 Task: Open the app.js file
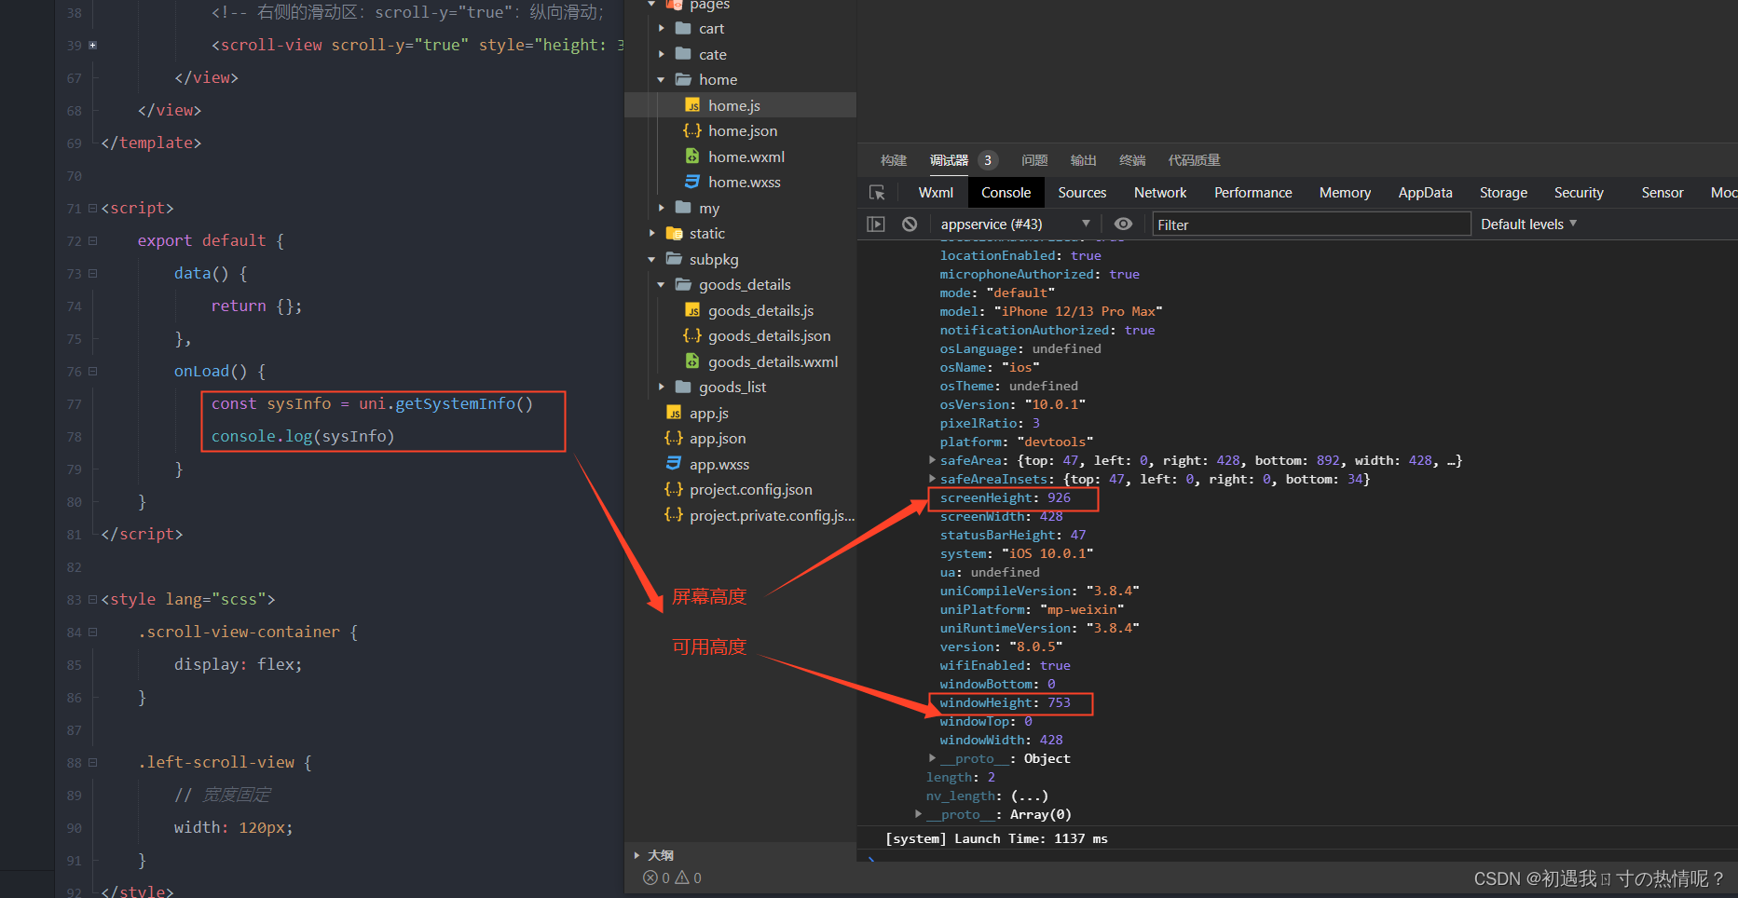pos(708,413)
